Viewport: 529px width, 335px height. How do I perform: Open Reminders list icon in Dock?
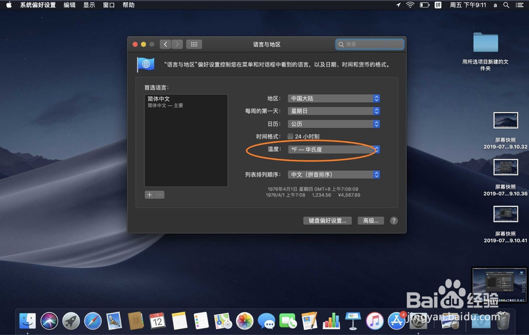[x=201, y=321]
